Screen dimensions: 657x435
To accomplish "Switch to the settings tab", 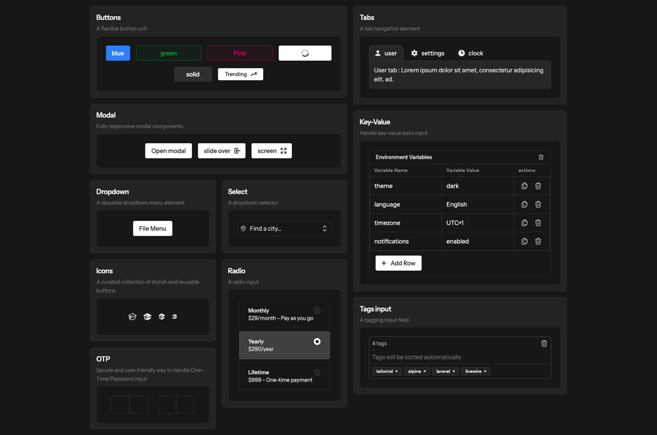I will 427,53.
